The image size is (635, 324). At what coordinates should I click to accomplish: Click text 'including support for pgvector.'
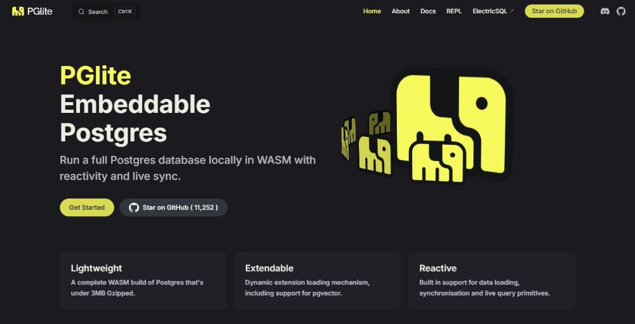(x=293, y=294)
